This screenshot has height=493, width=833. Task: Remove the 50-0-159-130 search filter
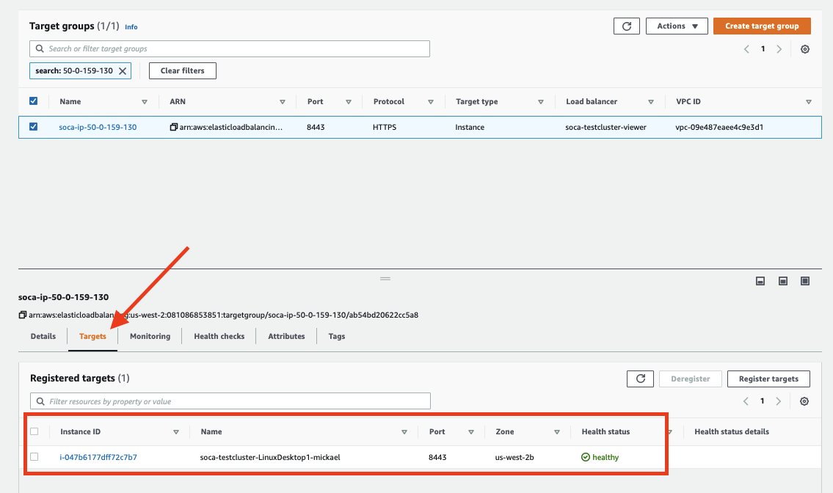click(x=123, y=71)
